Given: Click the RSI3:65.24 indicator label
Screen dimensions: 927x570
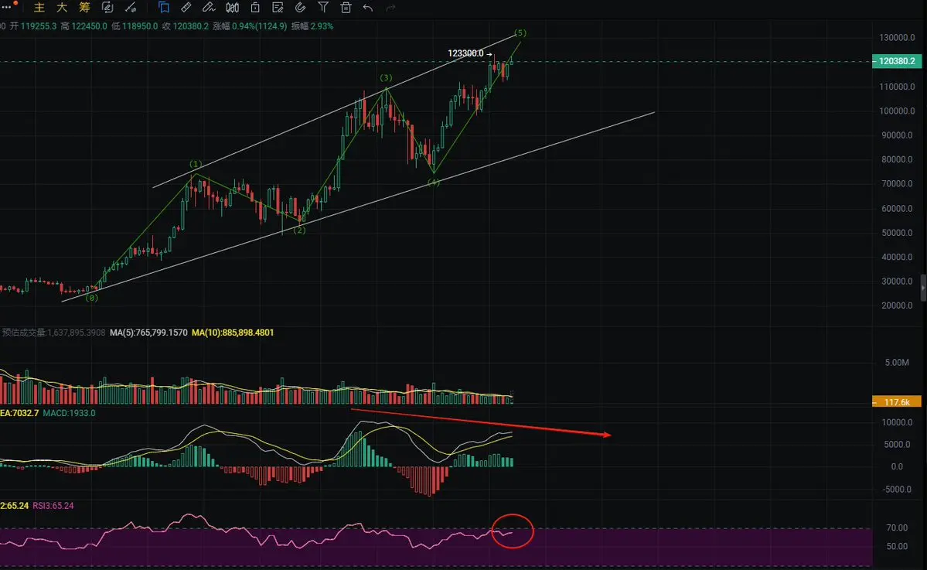Looking at the screenshot, I should [53, 506].
